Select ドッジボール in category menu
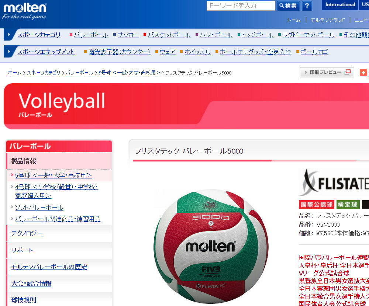 coord(258,35)
